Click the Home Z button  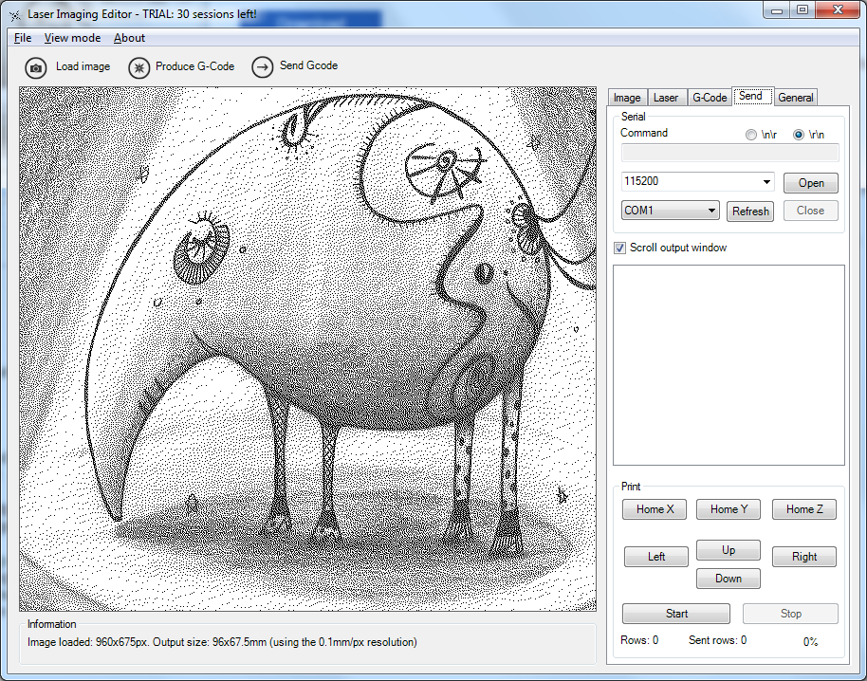click(x=804, y=509)
